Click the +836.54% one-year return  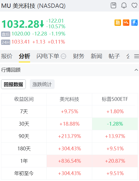(69, 161)
